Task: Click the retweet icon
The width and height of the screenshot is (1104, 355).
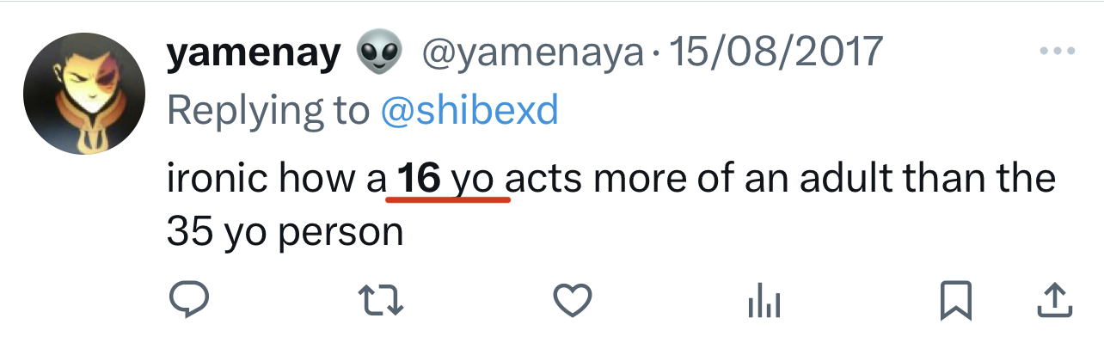Action: [378, 300]
